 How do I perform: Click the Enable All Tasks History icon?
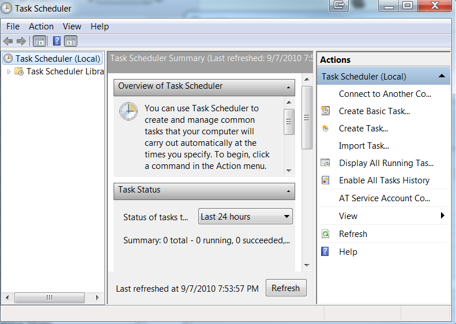[325, 180]
